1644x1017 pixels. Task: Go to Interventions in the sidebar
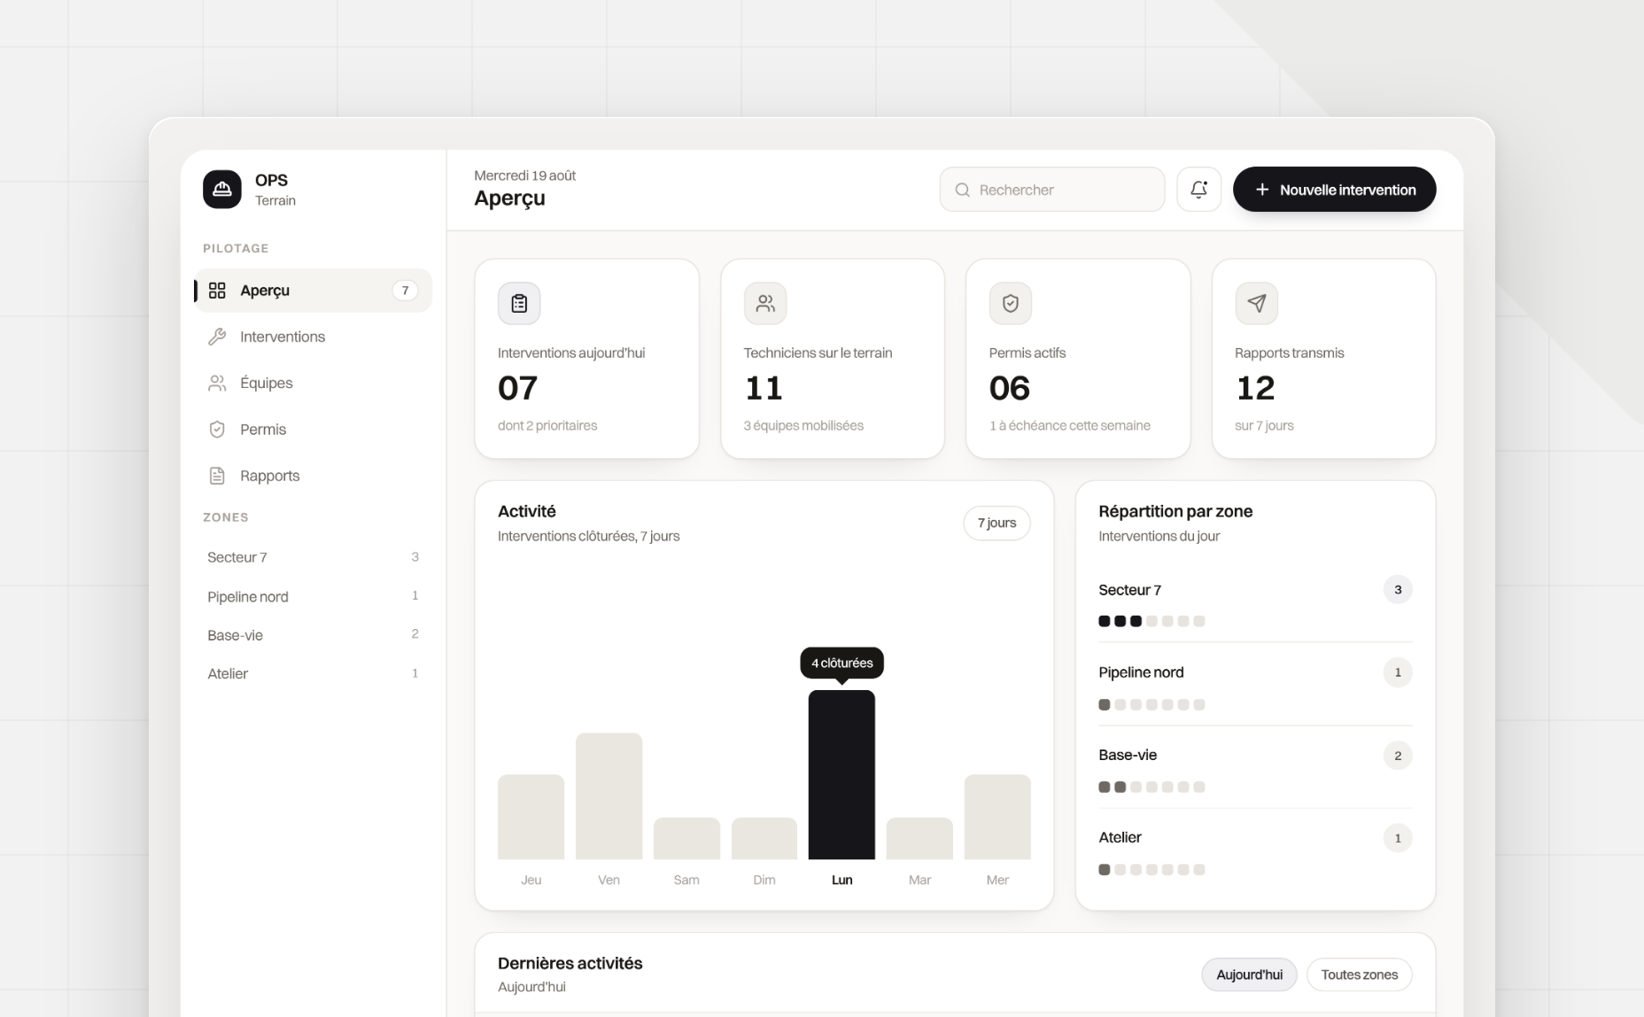(x=313, y=337)
